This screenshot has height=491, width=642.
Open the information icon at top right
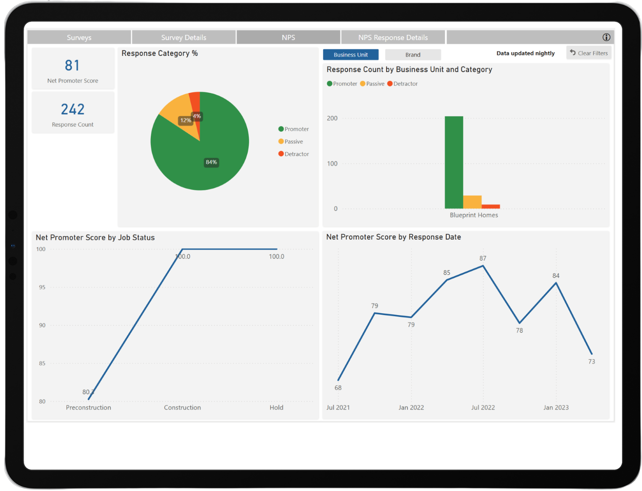tap(606, 37)
